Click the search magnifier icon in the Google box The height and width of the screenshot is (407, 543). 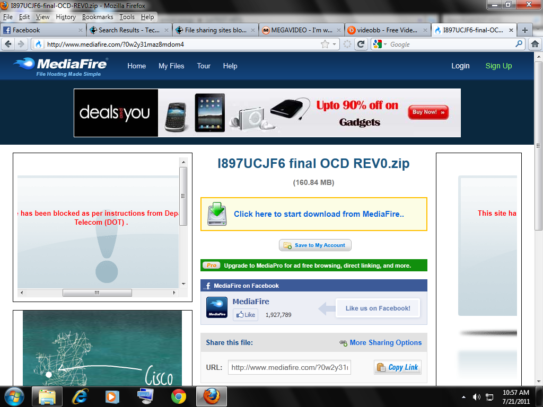(519, 44)
